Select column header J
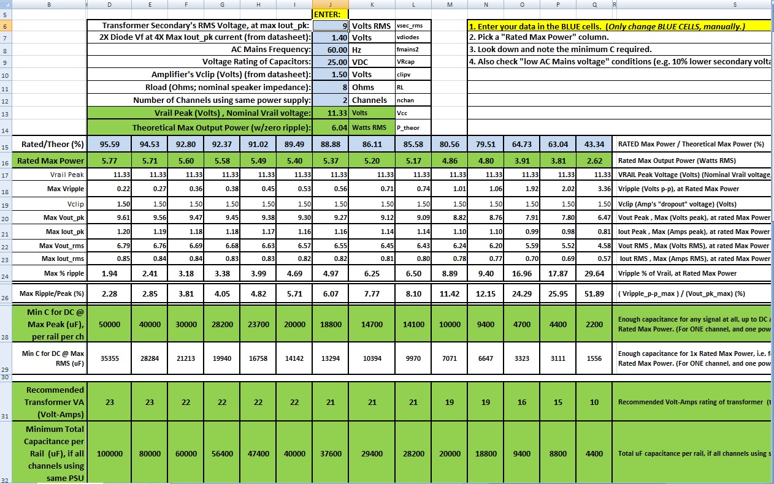774x484 pixels. [331, 4]
